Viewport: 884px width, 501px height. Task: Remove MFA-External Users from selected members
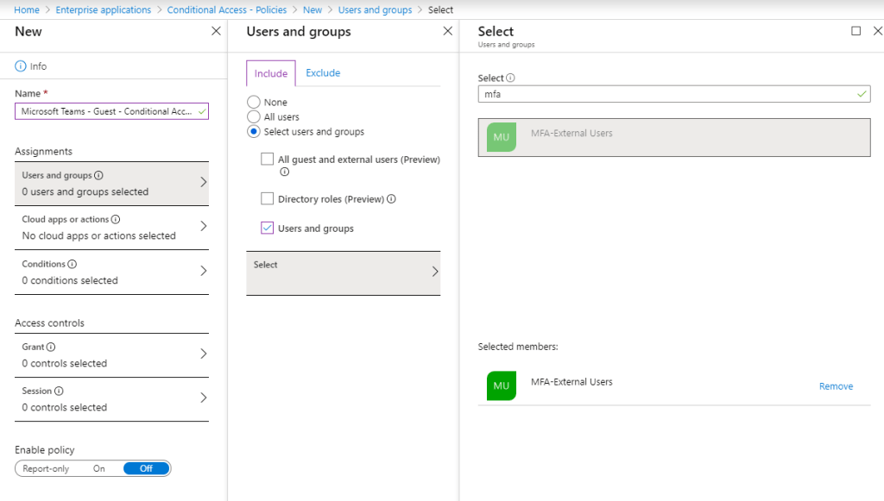tap(836, 386)
